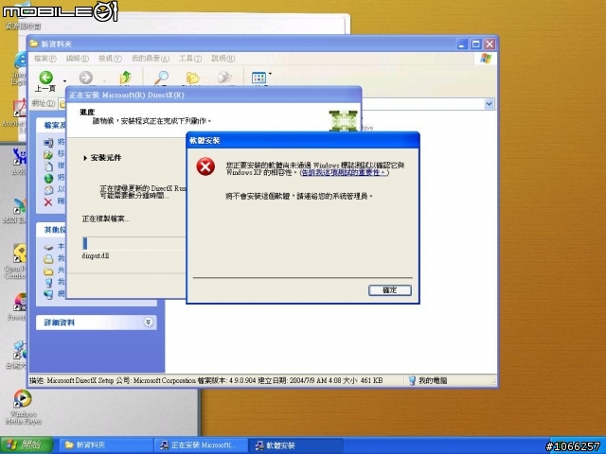Open the Favorites (我的最愛) menu

(151, 59)
